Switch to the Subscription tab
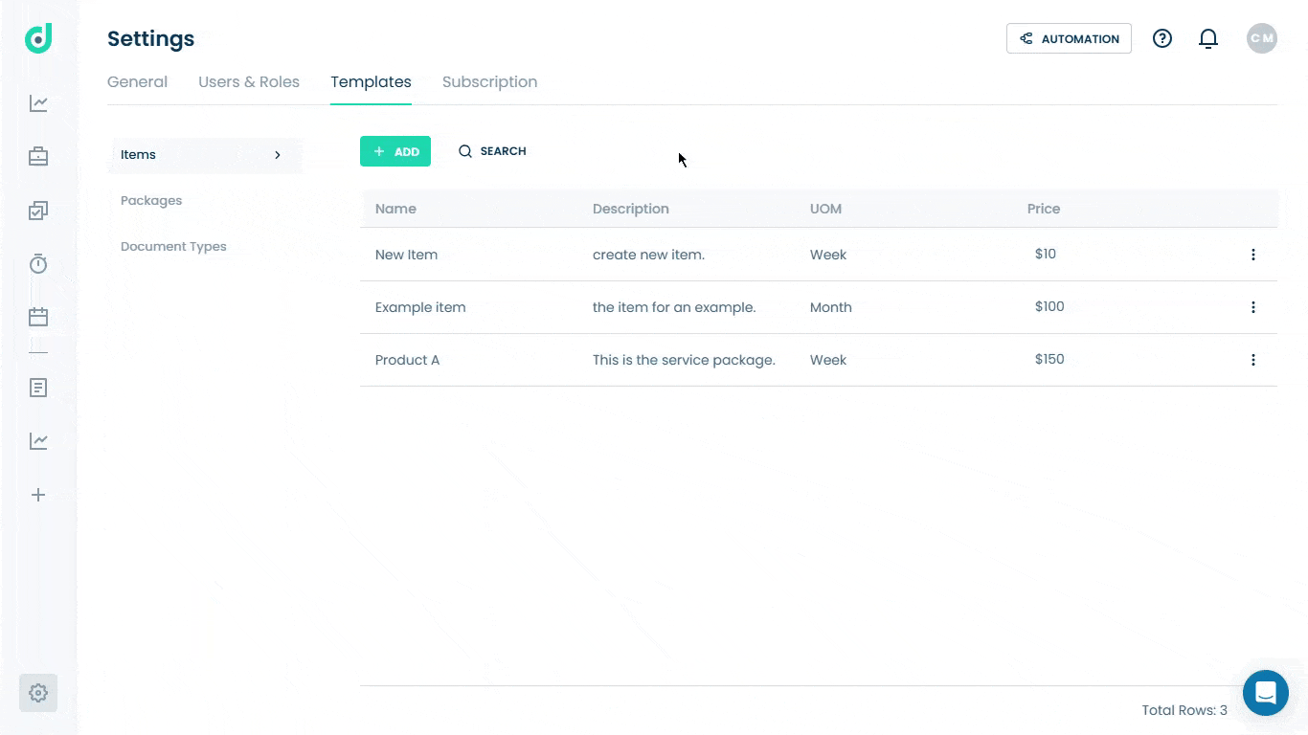 pos(489,82)
